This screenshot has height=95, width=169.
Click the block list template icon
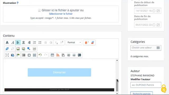(24, 55)
